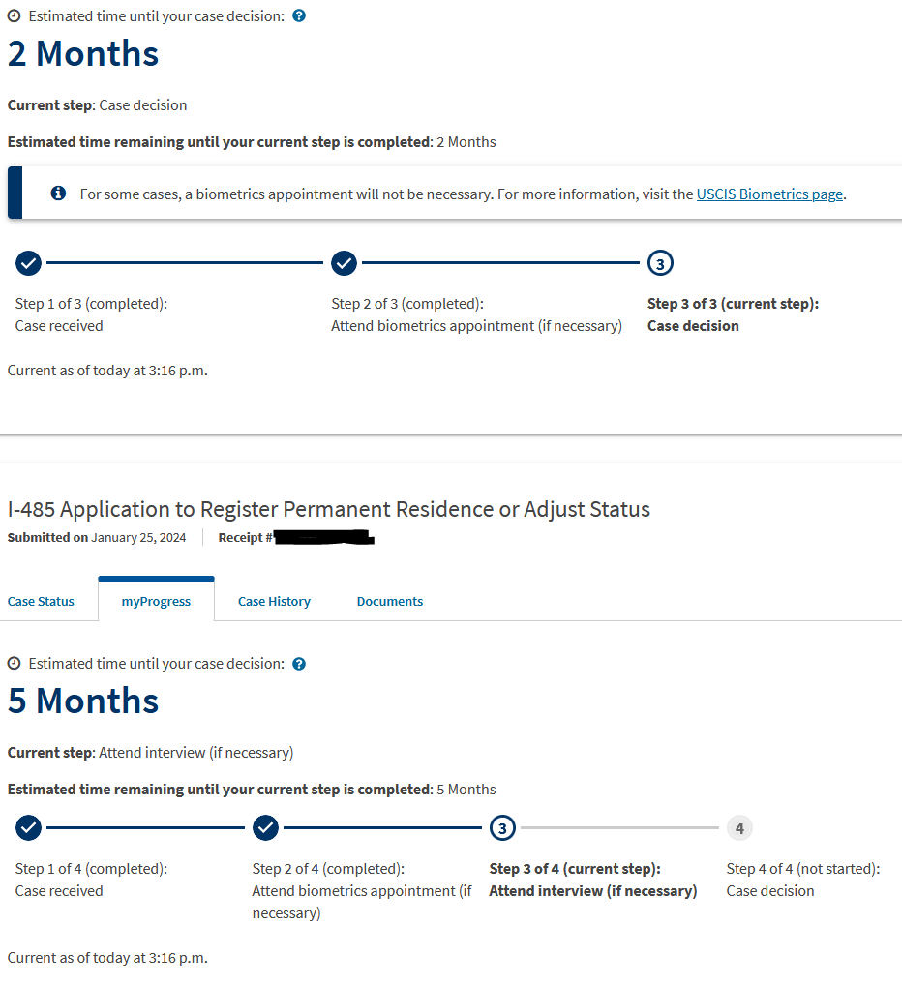
Task: Select the Step 2 of 4 completed checkmark
Action: (266, 828)
